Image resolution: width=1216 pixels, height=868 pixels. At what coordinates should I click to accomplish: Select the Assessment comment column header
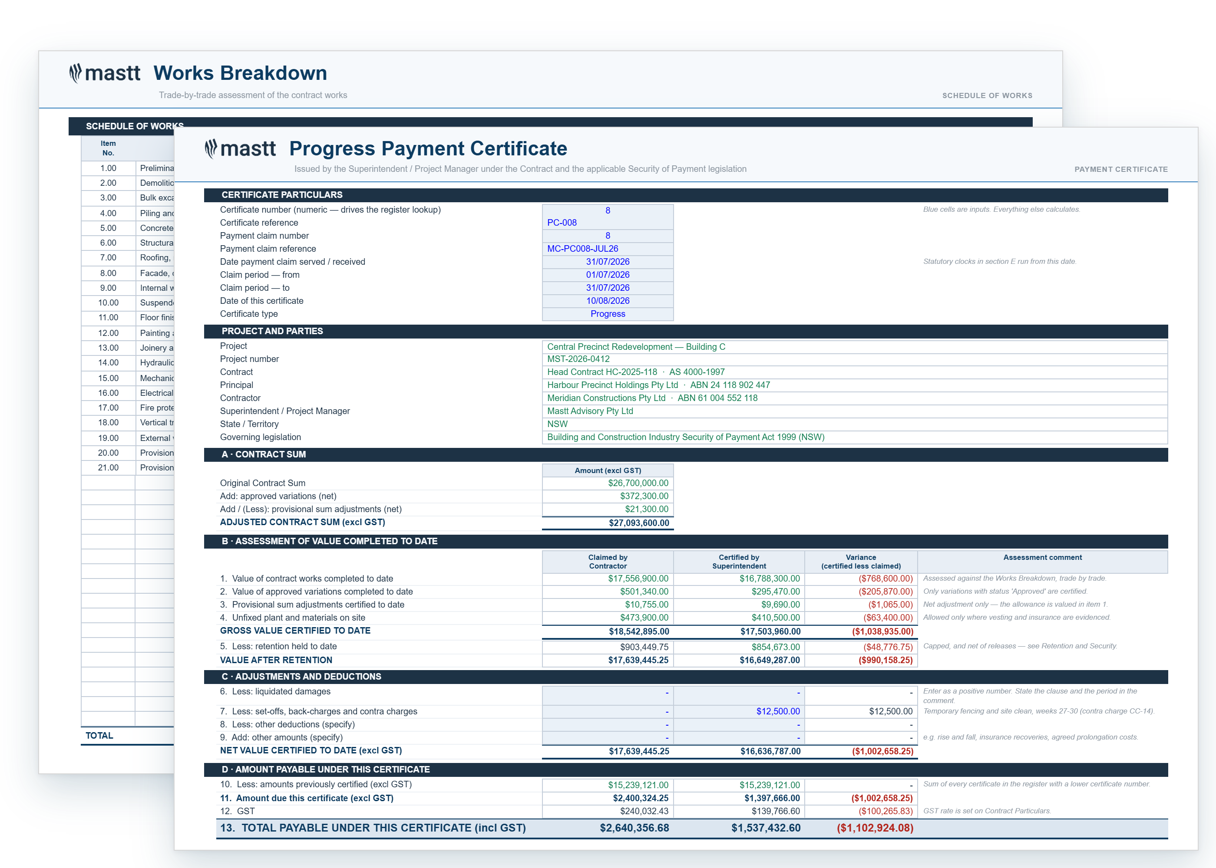coord(1043,562)
